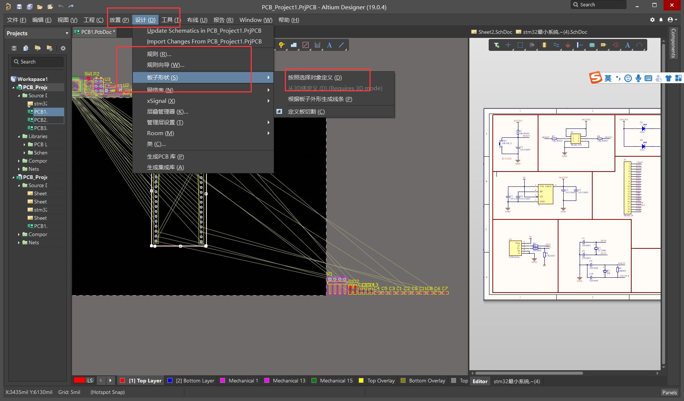The height and width of the screenshot is (401, 684).
Task: Open the 布线 (U) menu
Action: pos(197,20)
